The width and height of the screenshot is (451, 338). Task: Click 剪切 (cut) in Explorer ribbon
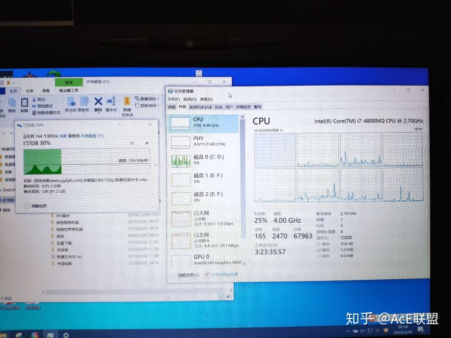pyautogui.click(x=39, y=100)
